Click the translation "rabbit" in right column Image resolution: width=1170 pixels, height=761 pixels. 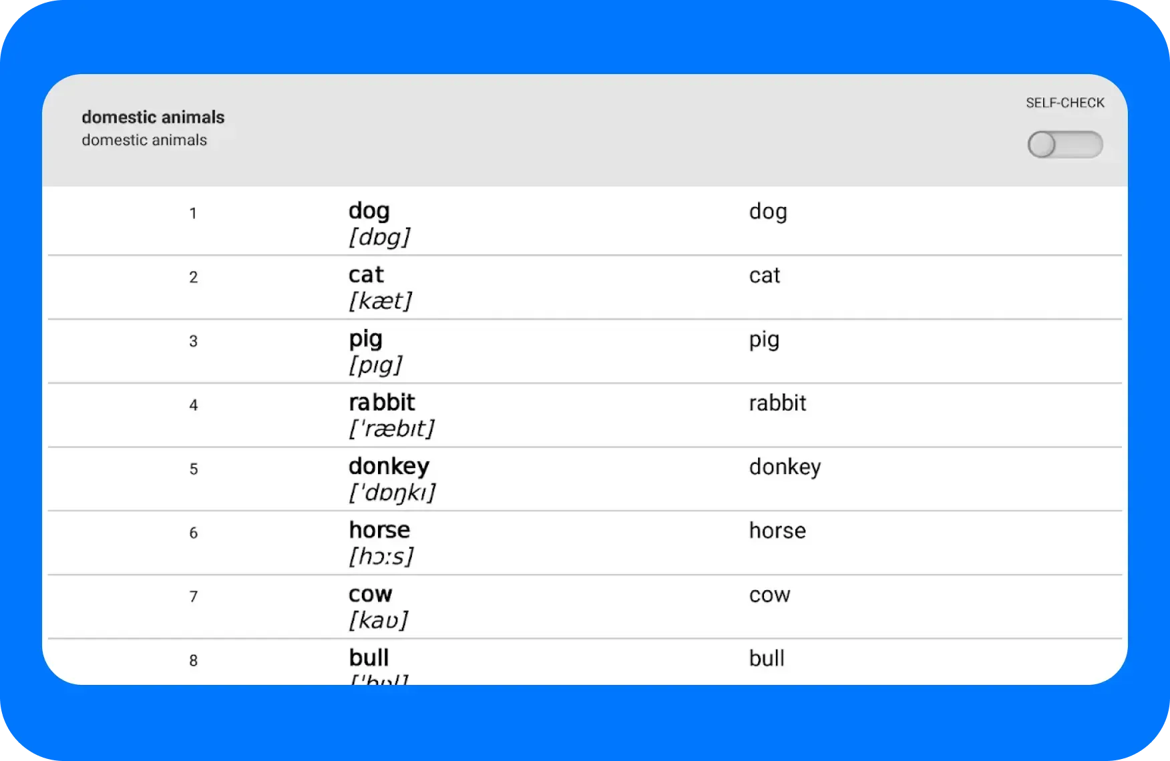777,403
